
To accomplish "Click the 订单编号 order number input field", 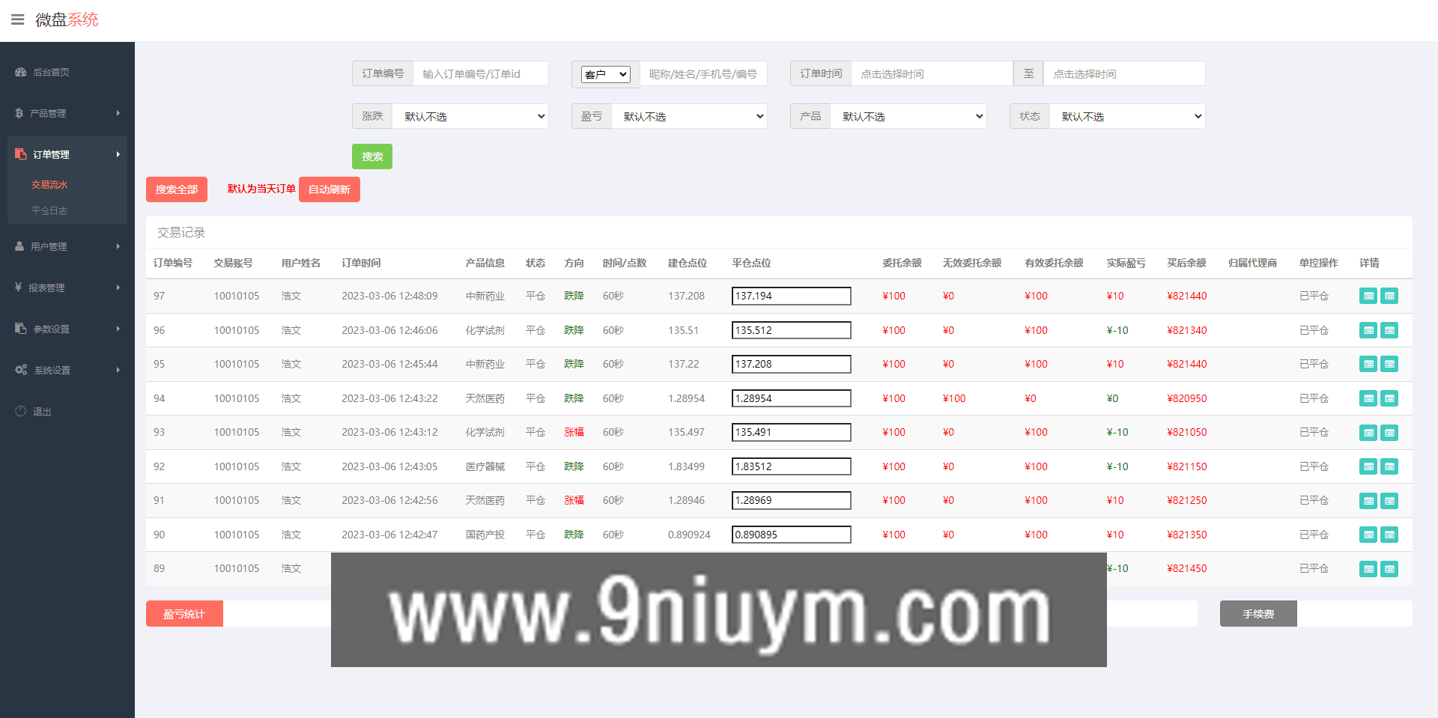I will coord(481,73).
